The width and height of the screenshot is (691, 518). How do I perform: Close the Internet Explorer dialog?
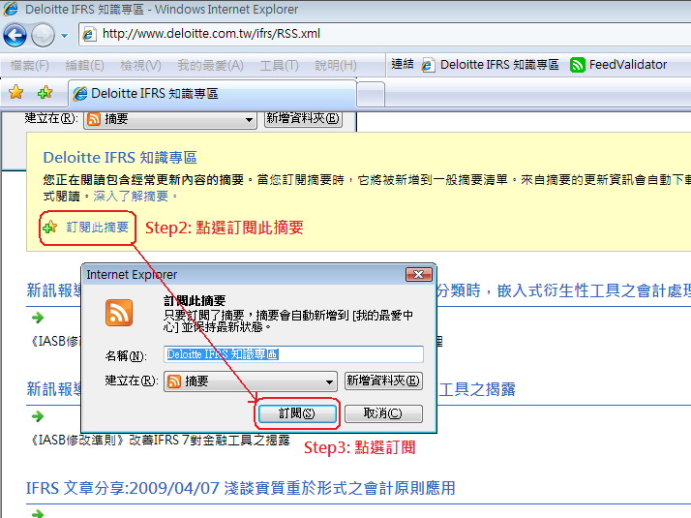point(419,275)
